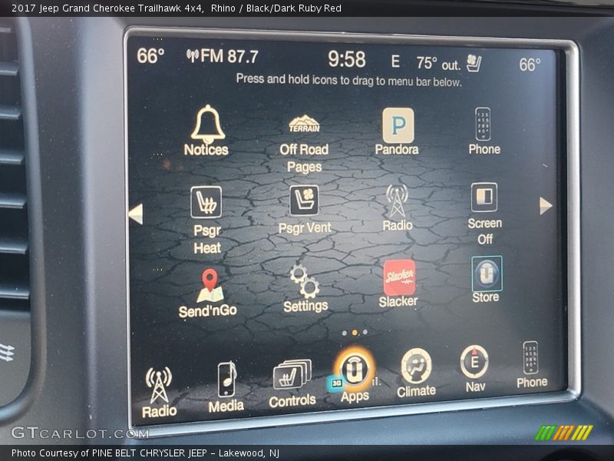Tap the heated seat status icon

474,63
